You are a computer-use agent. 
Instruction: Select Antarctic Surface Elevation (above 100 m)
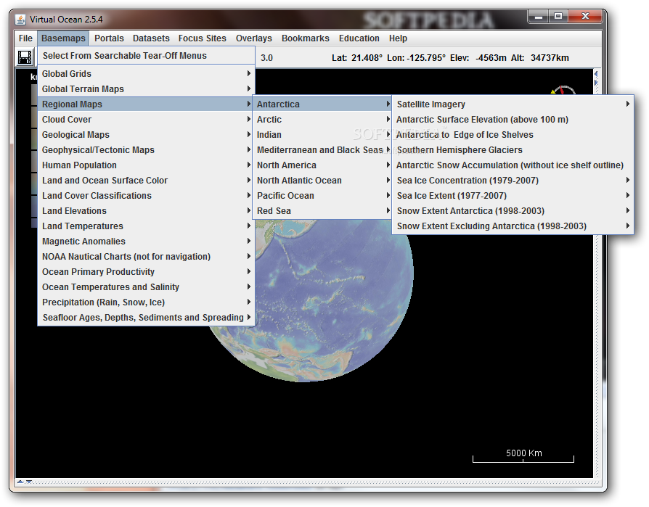[513, 120]
